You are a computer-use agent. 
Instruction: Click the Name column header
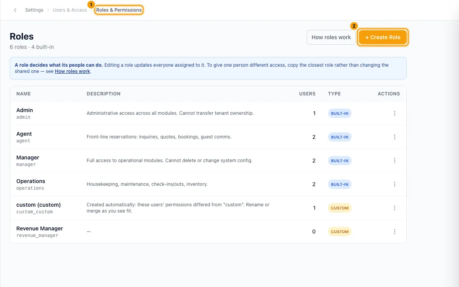pyautogui.click(x=23, y=94)
